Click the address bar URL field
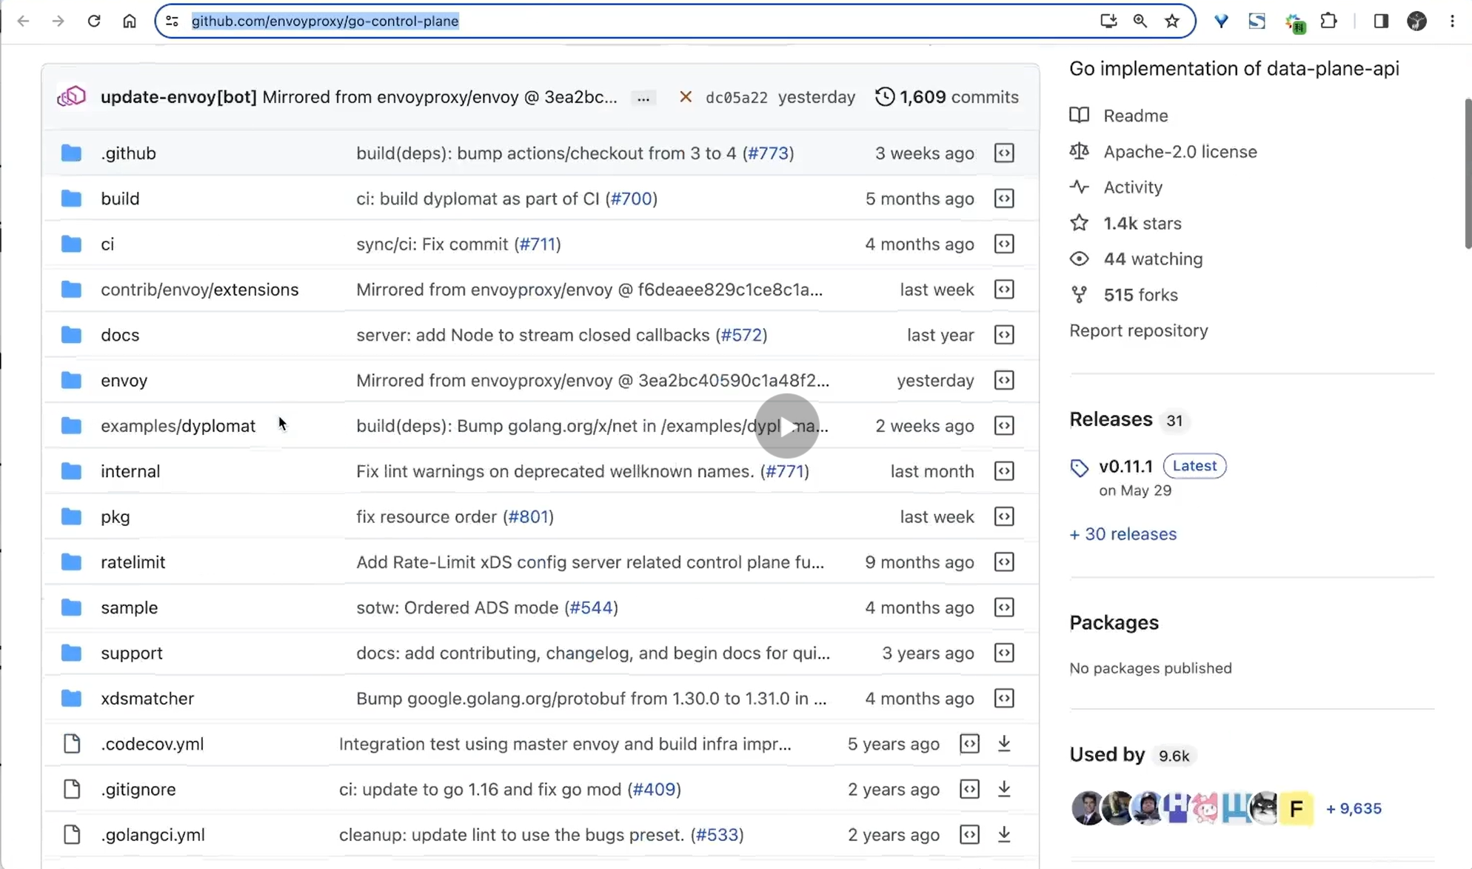 coord(675,21)
